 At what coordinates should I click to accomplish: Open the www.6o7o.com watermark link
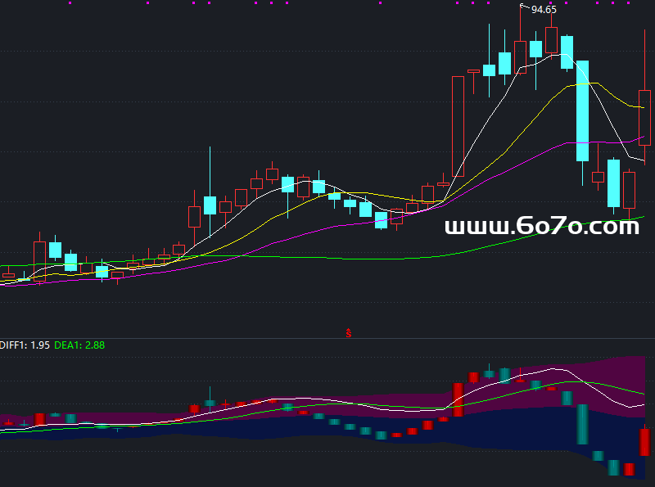(541, 227)
